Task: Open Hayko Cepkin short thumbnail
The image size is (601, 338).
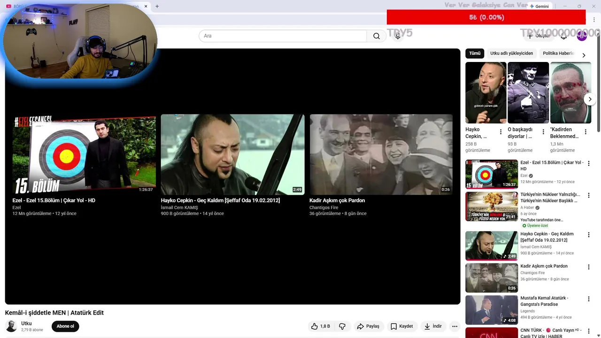Action: tap(486, 92)
